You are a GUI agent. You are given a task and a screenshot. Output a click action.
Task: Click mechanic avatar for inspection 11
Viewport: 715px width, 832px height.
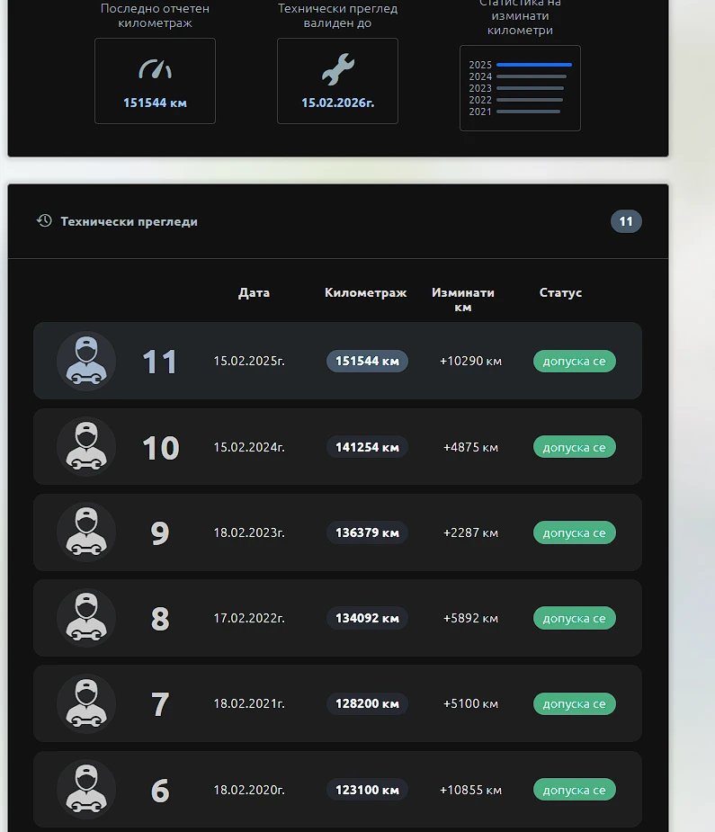86,361
